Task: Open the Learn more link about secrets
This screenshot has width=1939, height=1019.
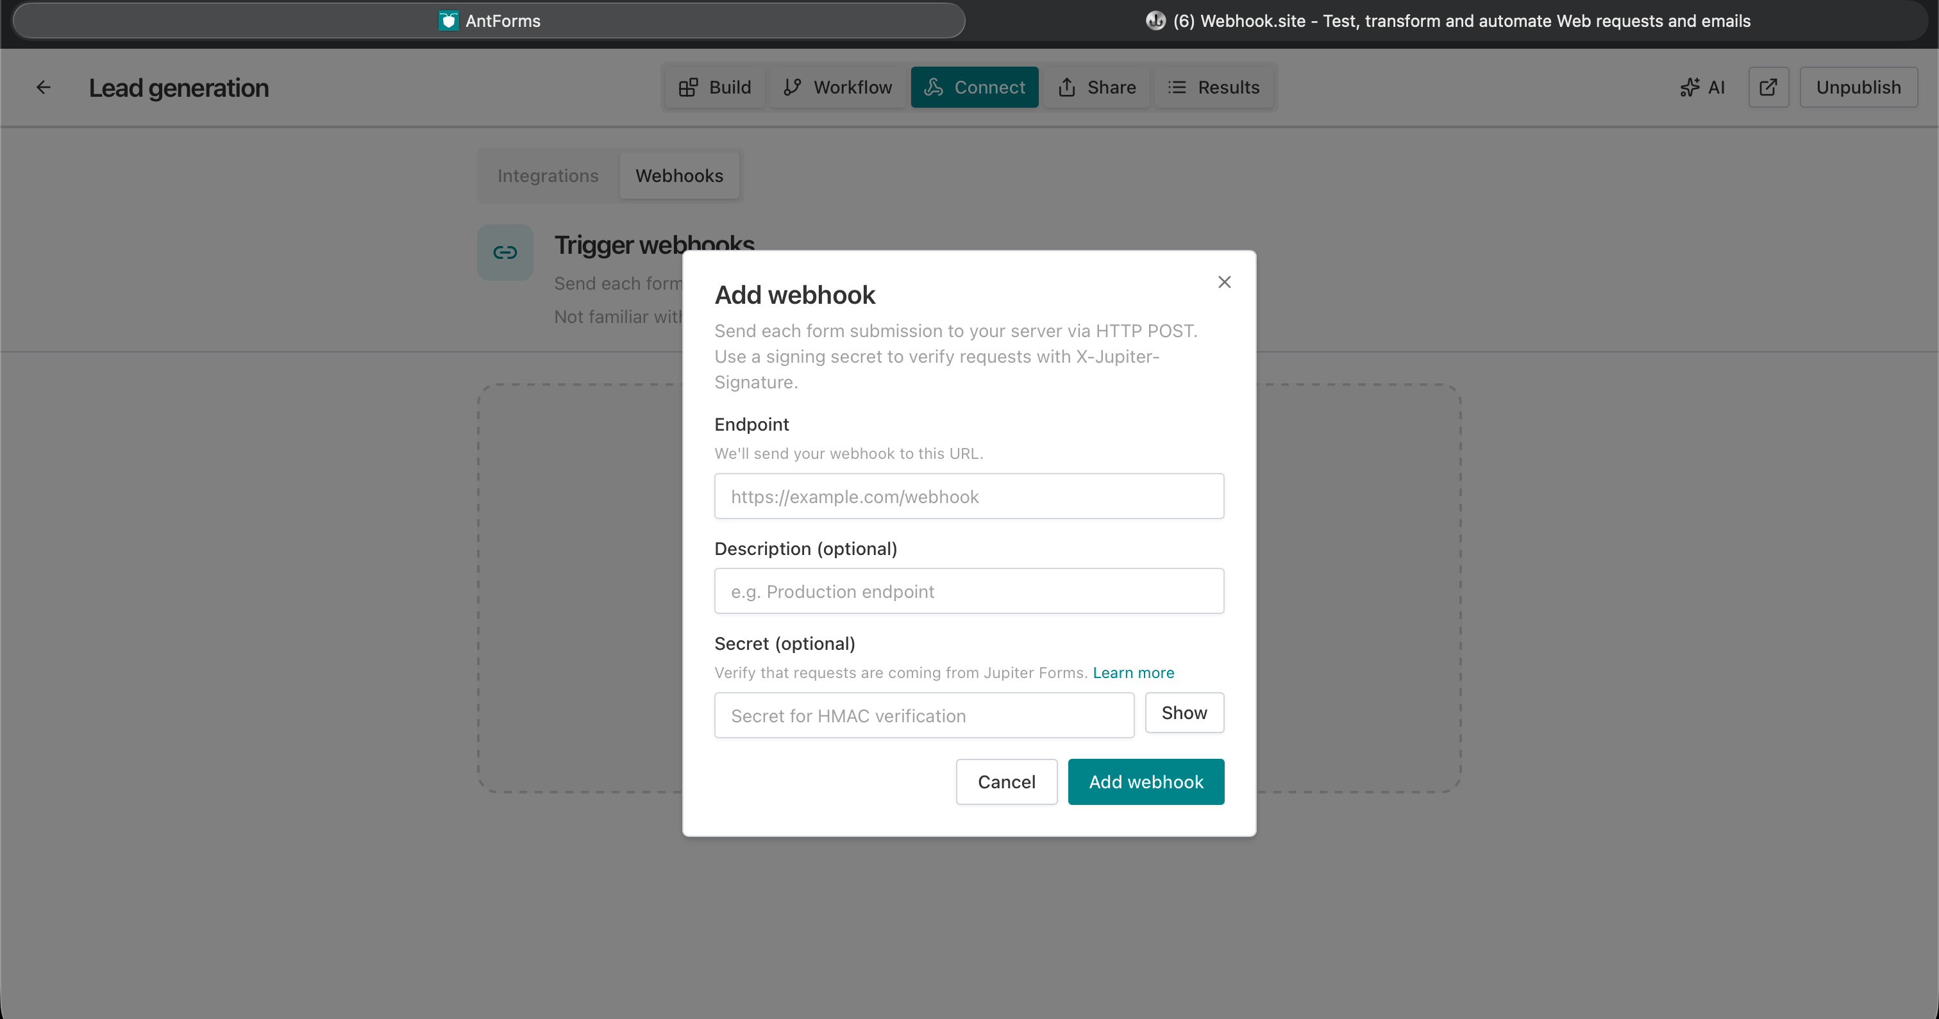Action: tap(1133, 673)
